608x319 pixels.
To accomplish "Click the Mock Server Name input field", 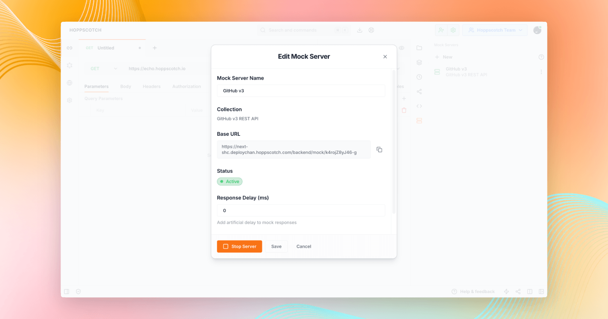I will (x=301, y=91).
